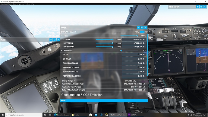208x117 pixels.
Task: Open the Options menu
Action: [x=21, y=4]
